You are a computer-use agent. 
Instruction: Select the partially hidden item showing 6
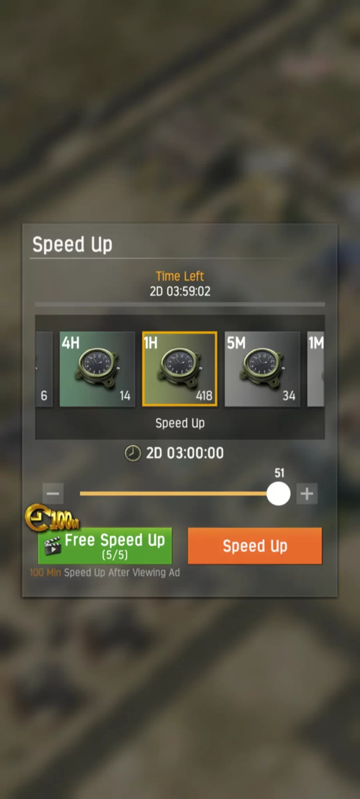pos(44,369)
